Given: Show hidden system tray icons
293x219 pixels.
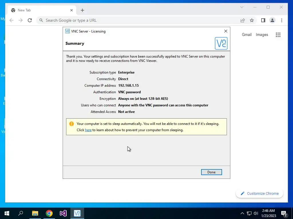Looking at the screenshot, I should (242, 213).
